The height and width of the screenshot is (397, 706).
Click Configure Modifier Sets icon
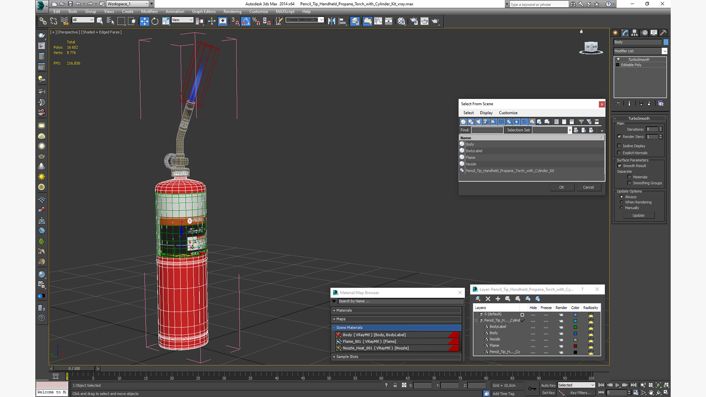click(661, 104)
